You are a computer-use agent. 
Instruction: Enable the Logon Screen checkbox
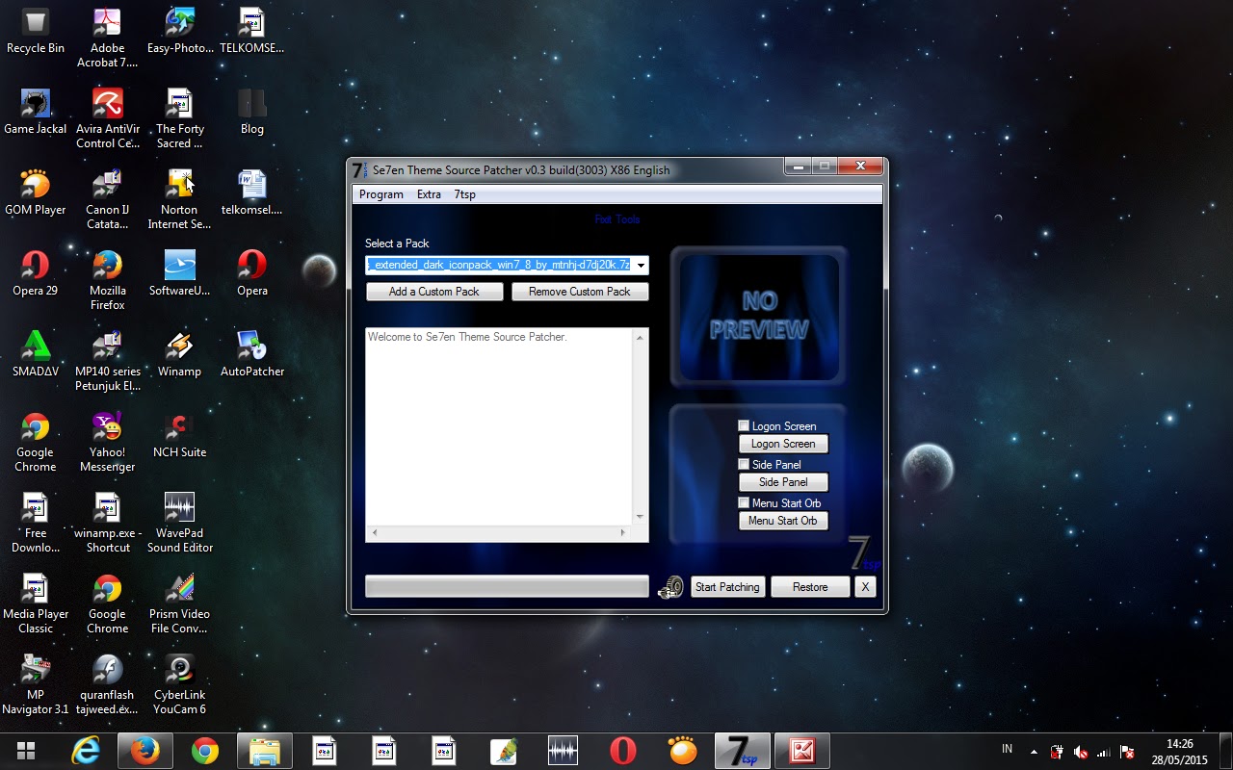pos(744,425)
